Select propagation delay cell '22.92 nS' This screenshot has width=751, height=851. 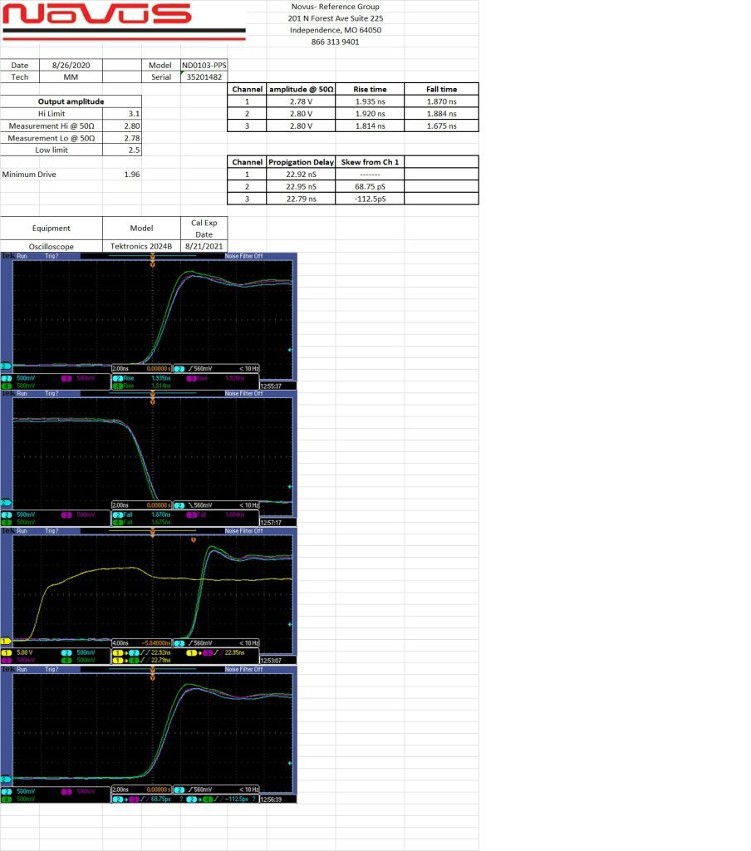click(x=302, y=175)
